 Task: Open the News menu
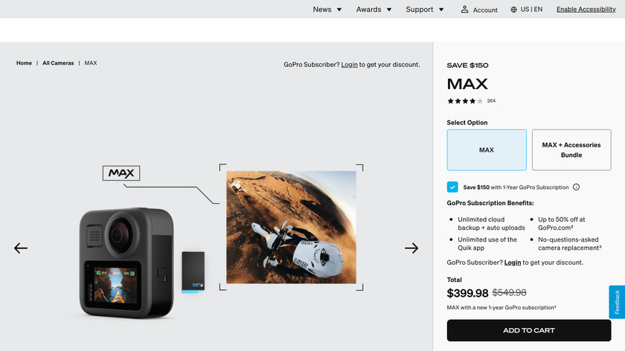click(321, 9)
